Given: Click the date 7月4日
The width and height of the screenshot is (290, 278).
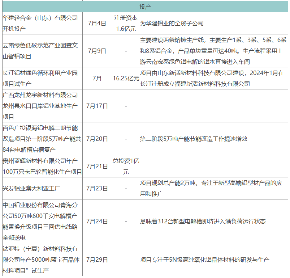Looking at the screenshot, I should click(97, 24).
